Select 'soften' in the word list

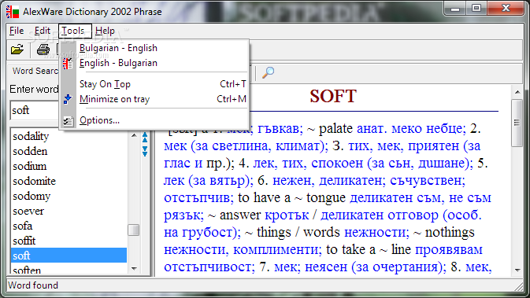[x=69, y=270]
